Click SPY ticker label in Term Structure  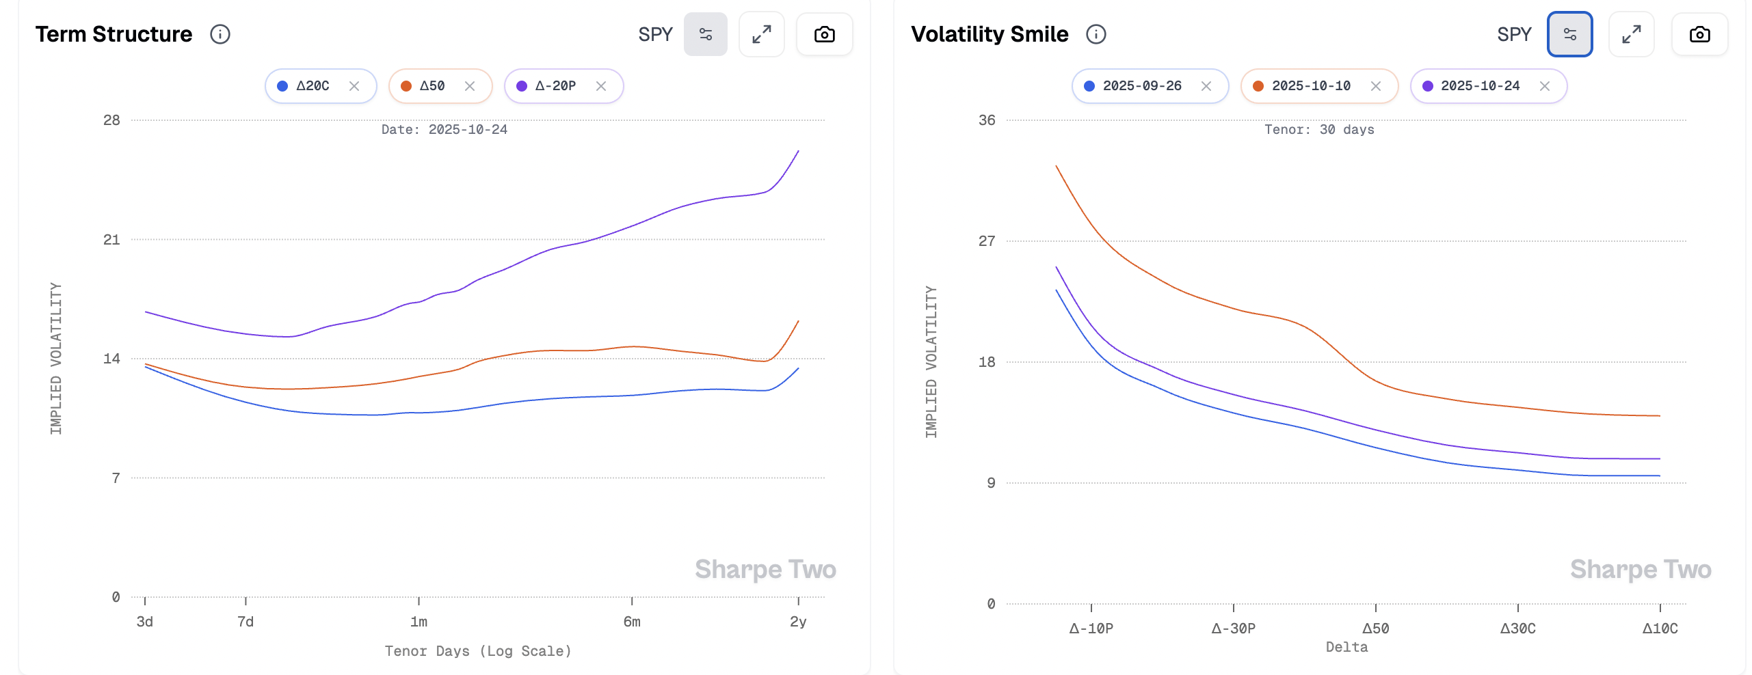point(655,34)
